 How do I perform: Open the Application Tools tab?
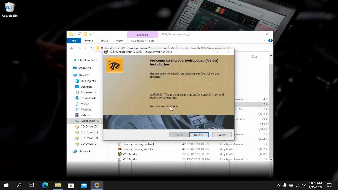(142, 41)
